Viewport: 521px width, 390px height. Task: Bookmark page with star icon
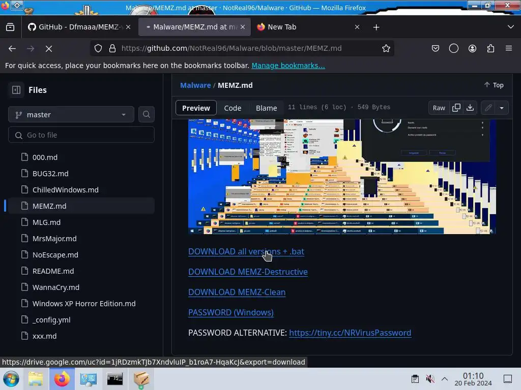[386, 48]
